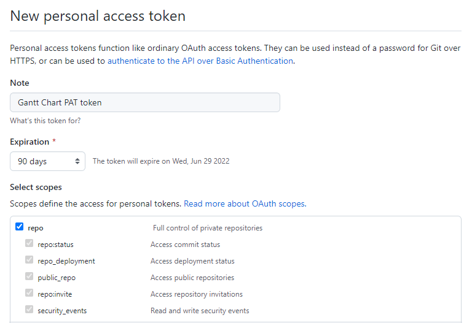Click the Expiration field label
The height and width of the screenshot is (323, 464).
29,142
